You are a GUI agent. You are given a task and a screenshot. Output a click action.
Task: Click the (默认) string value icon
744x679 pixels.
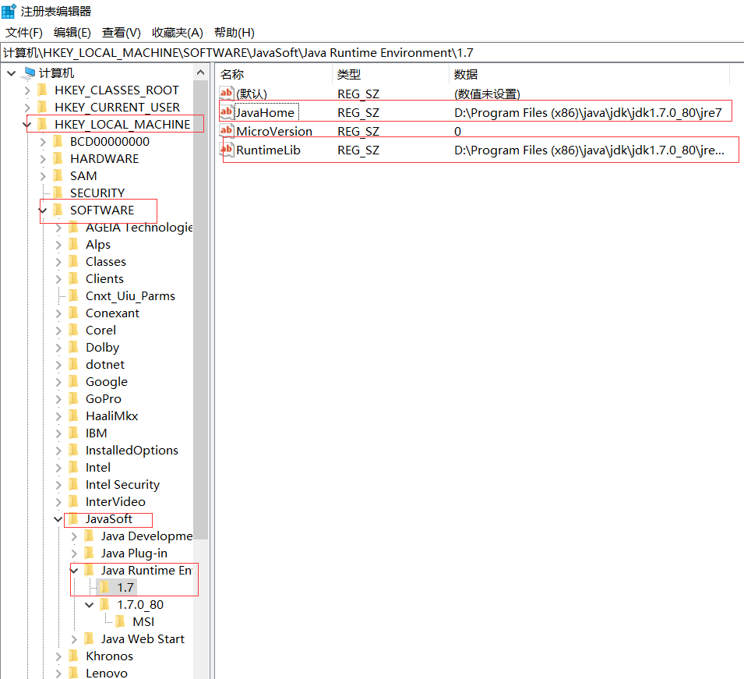click(227, 93)
